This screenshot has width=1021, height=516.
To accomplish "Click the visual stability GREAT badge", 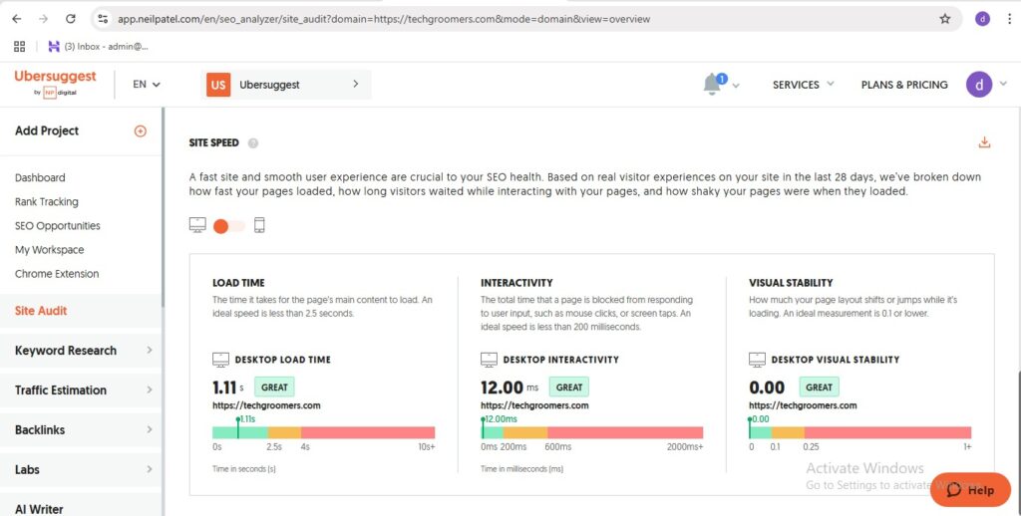I will [819, 387].
